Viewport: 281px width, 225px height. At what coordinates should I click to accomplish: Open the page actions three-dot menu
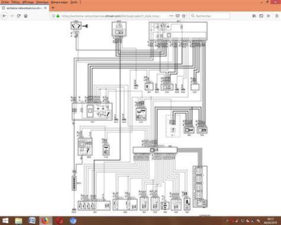171,16
